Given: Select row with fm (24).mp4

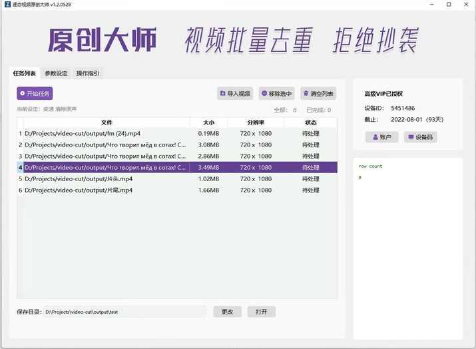Looking at the screenshot, I should 177,133.
